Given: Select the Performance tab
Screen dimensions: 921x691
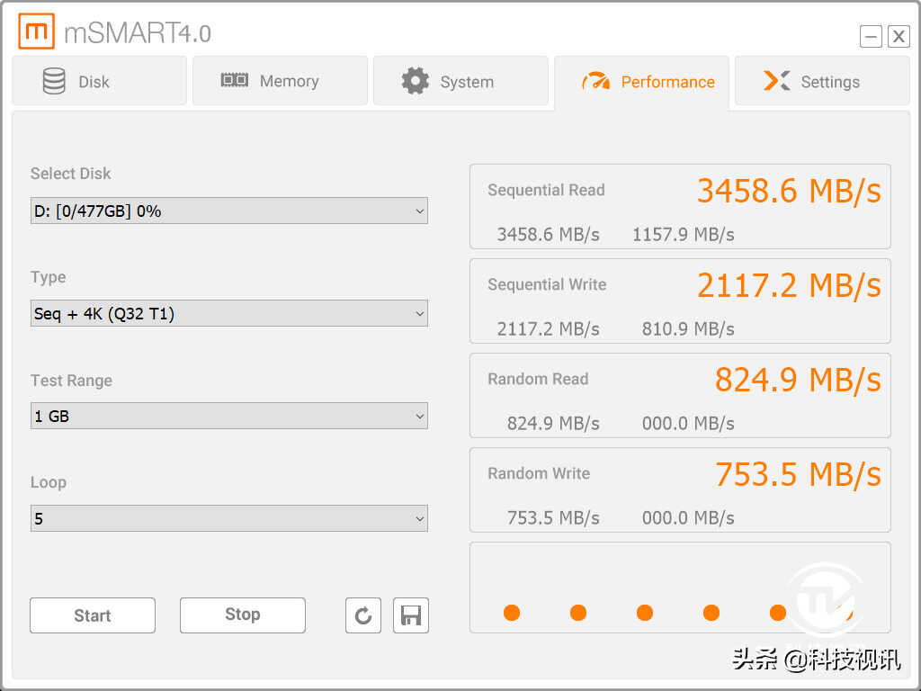Looking at the screenshot, I should (641, 81).
